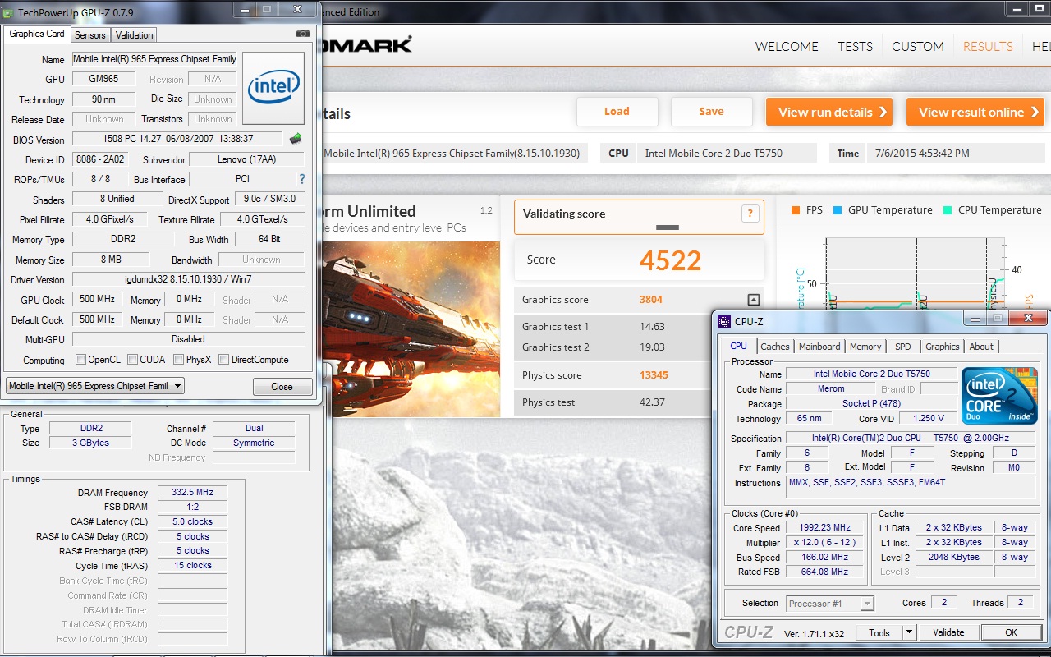Click the Intel logo in GPU-Z

pyautogui.click(x=273, y=89)
